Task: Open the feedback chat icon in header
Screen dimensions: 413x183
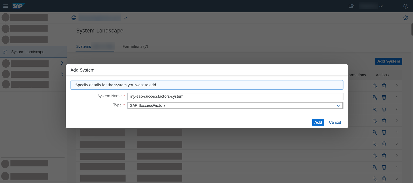Action: click(x=351, y=6)
